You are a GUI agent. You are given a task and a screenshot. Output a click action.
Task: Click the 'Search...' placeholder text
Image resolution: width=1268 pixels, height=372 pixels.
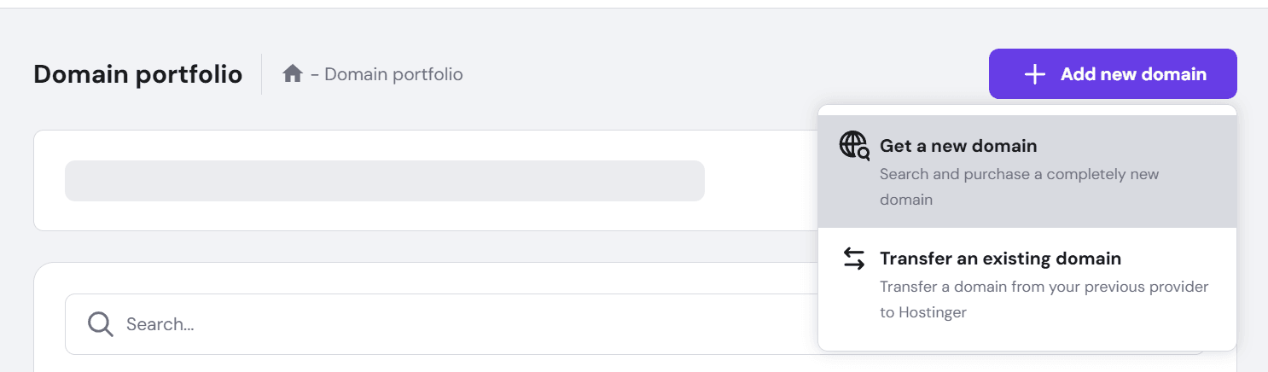(160, 324)
